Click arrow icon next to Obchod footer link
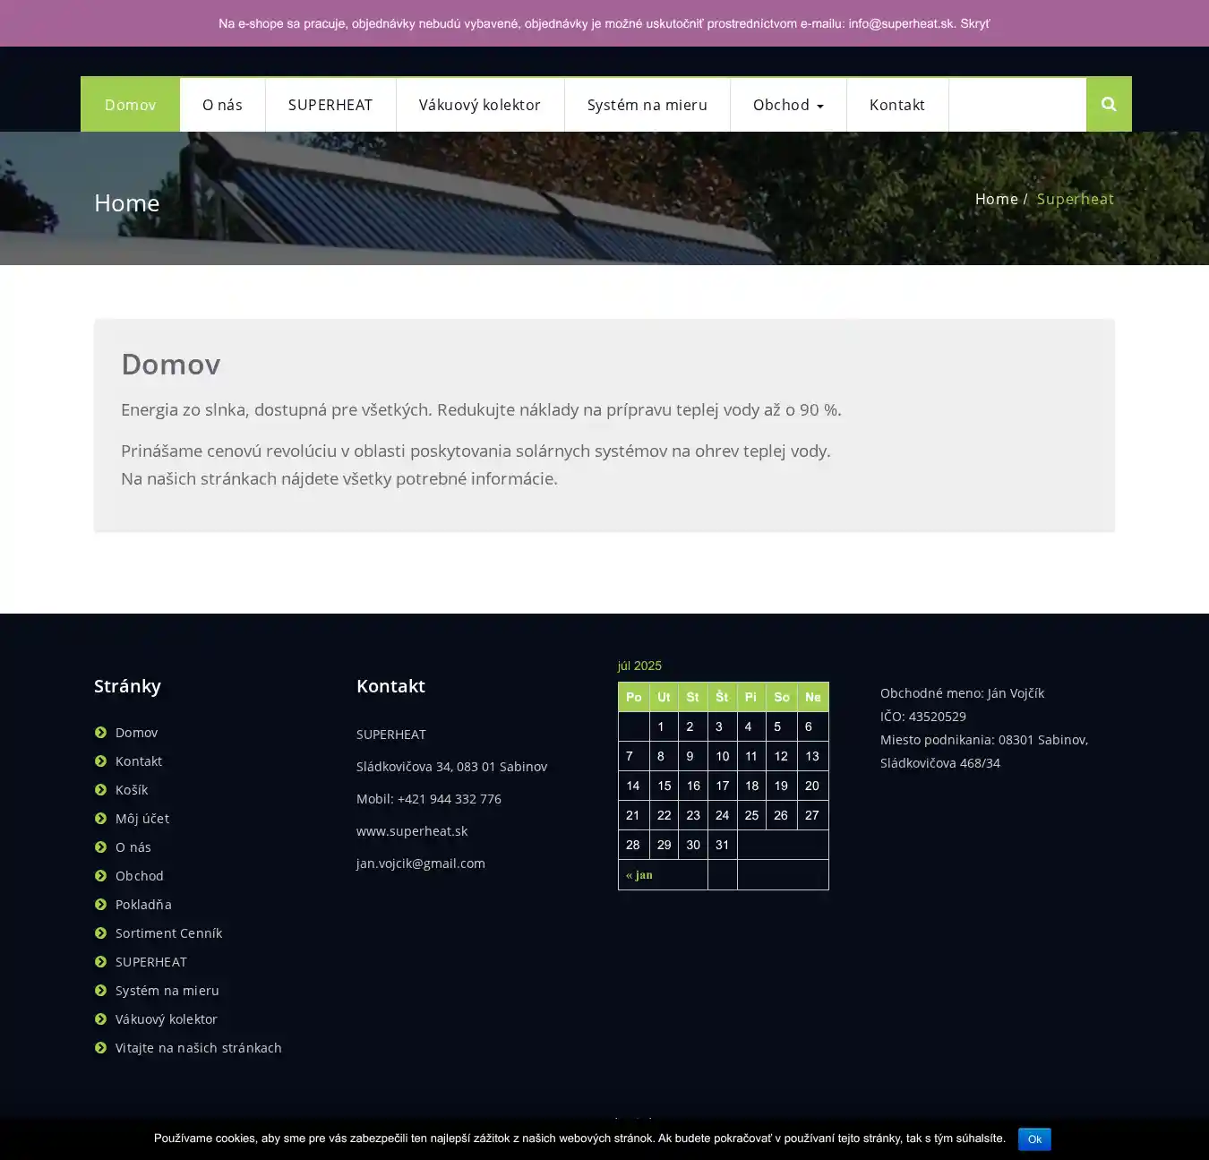This screenshot has height=1160, width=1209. tap(100, 876)
